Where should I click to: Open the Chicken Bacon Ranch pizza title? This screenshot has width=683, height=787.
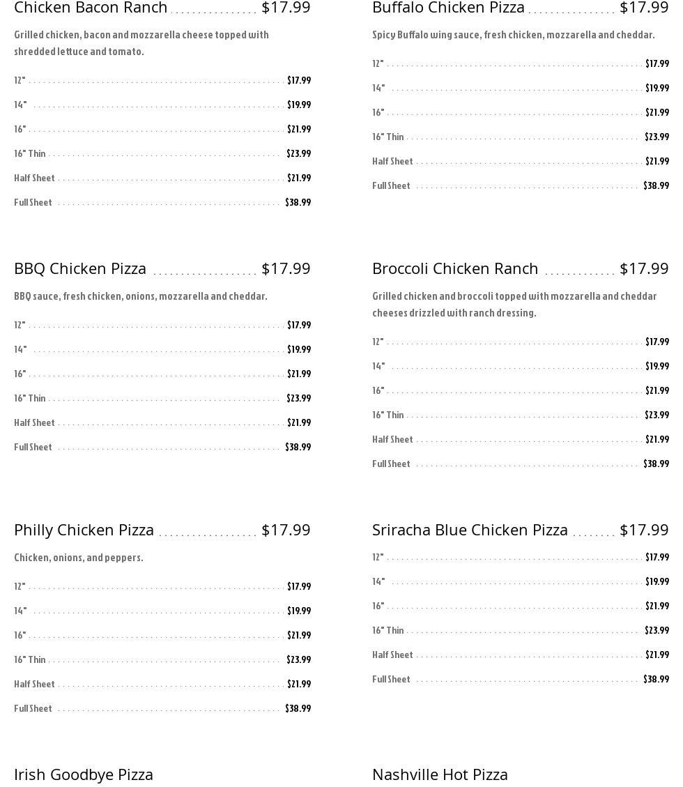click(91, 8)
